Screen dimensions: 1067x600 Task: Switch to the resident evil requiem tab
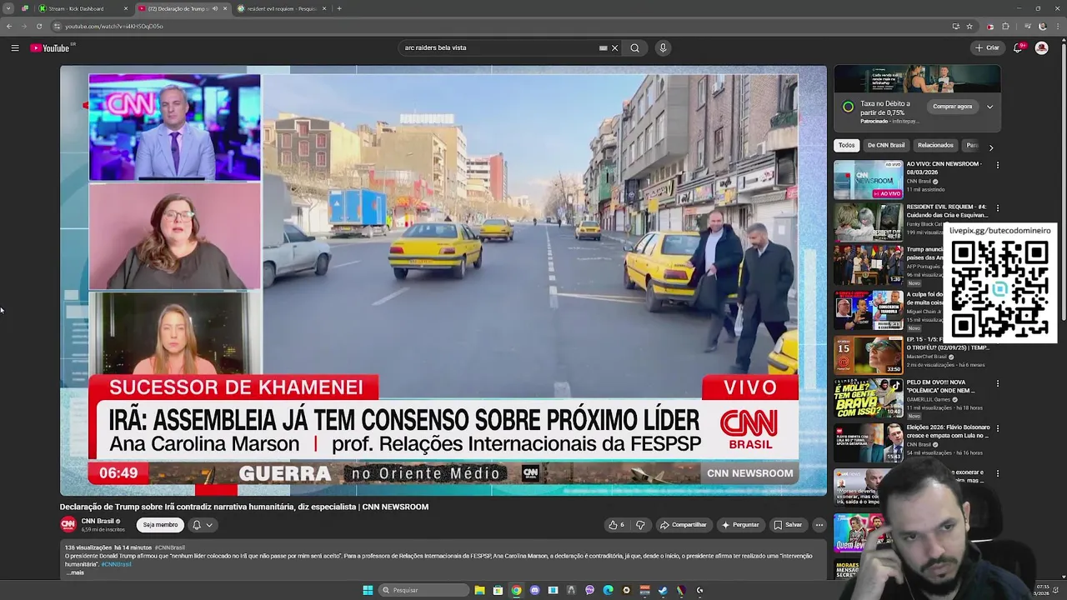282,8
